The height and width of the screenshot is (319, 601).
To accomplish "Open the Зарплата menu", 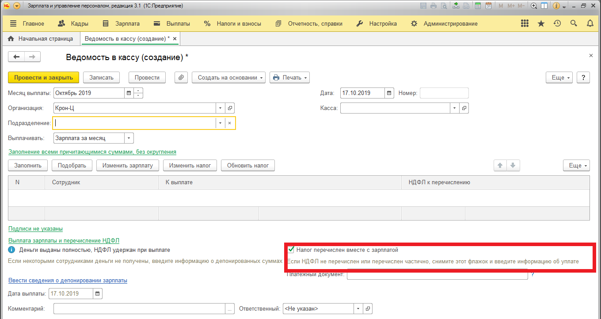I will (x=121, y=23).
